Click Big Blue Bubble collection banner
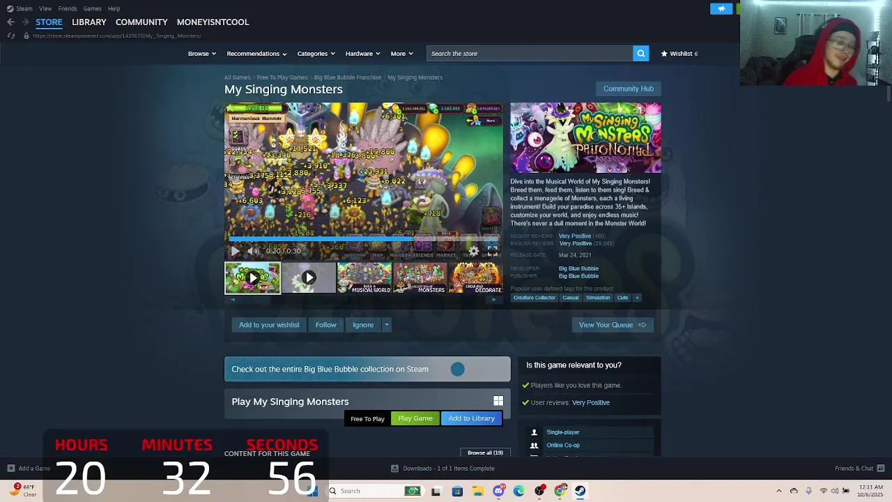The width and height of the screenshot is (892, 502). (367, 370)
